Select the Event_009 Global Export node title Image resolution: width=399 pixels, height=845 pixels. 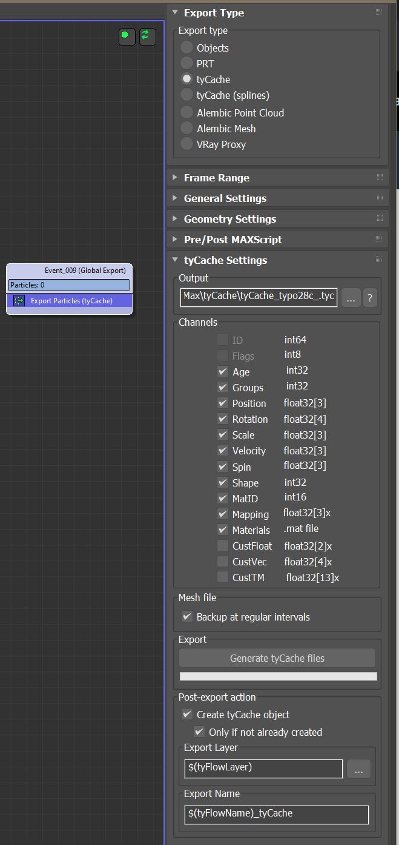pyautogui.click(x=85, y=271)
